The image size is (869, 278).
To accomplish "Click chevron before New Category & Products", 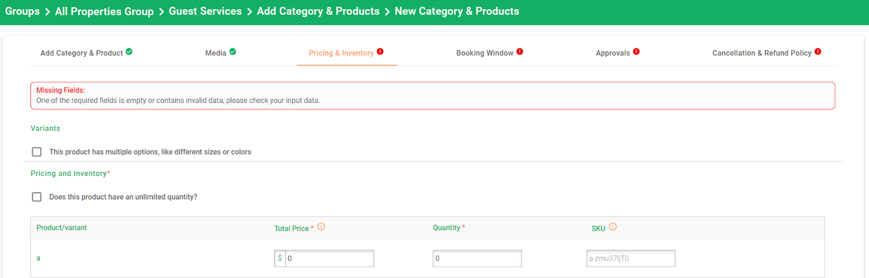I will coord(387,12).
